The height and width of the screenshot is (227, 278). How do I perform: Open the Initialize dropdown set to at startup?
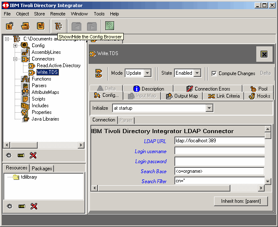click(209, 108)
